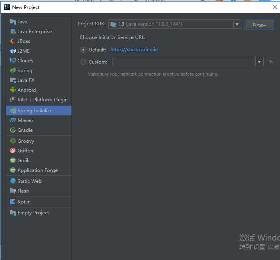Close the New Project dialog
The image size is (280, 260).
(275, 7)
